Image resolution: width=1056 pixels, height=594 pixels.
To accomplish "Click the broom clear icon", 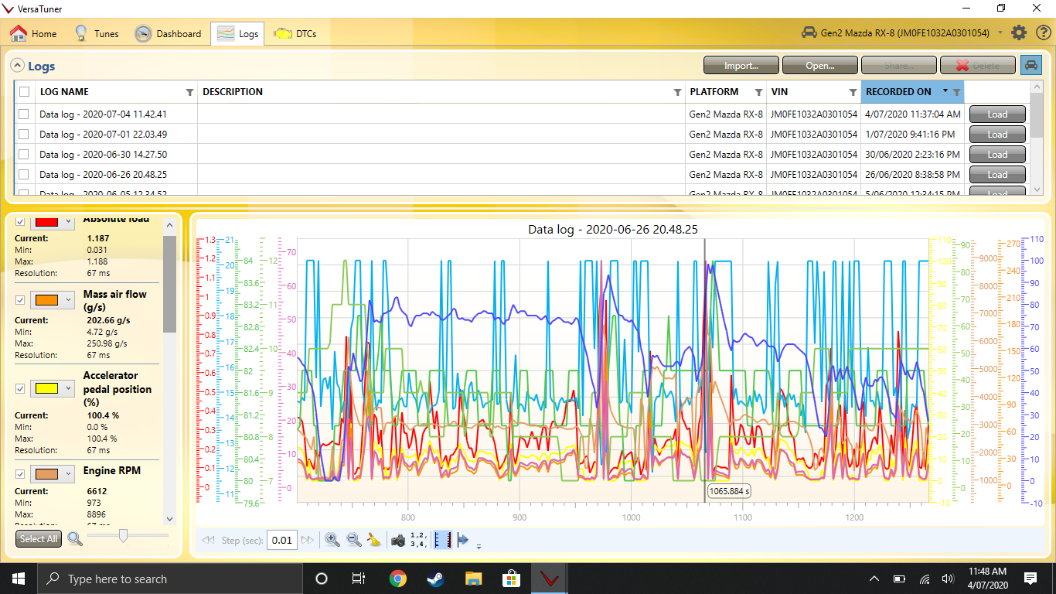I will [x=374, y=540].
